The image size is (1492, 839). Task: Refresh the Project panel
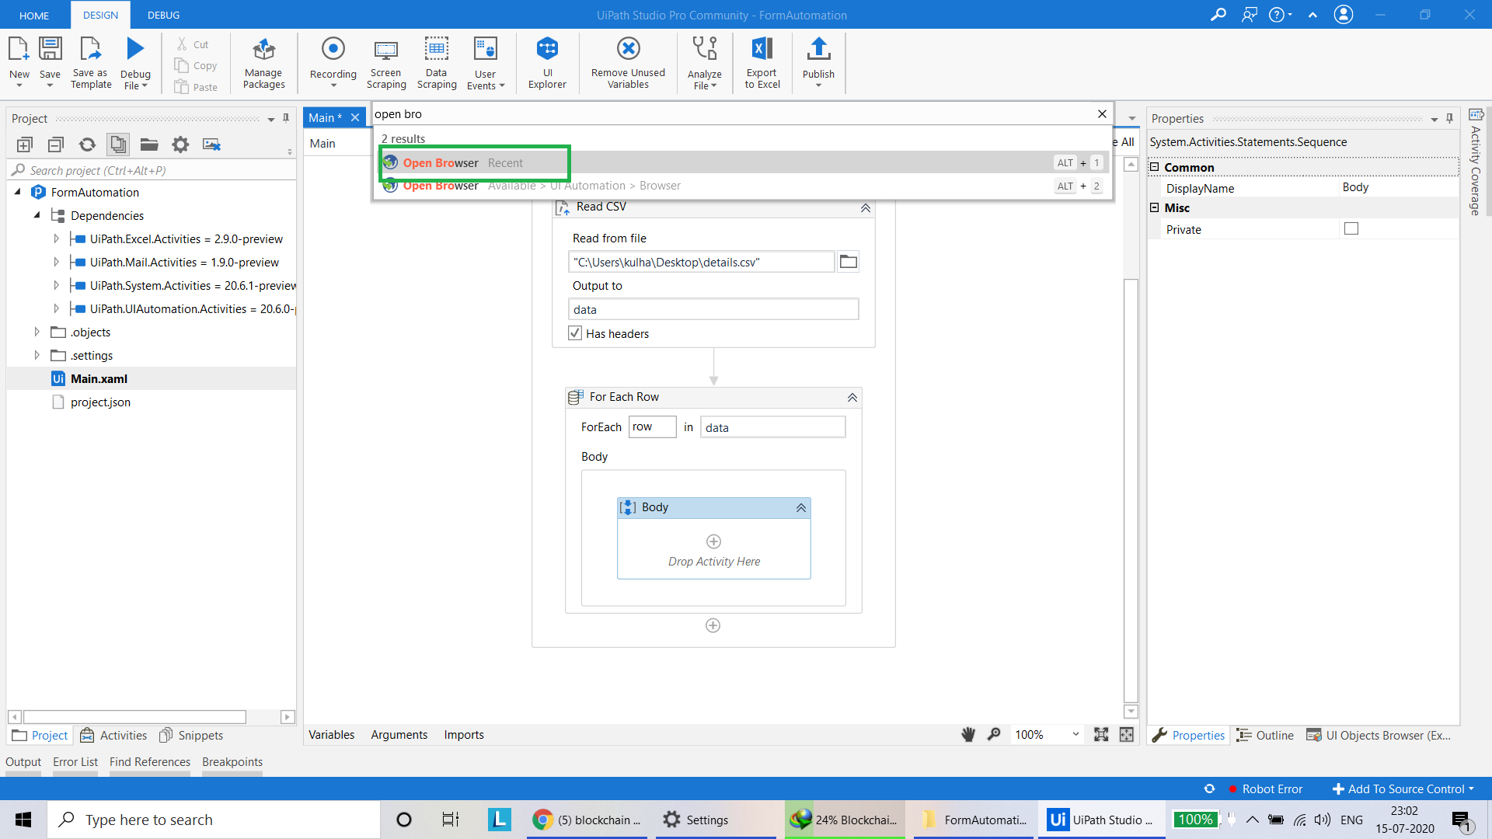[87, 144]
